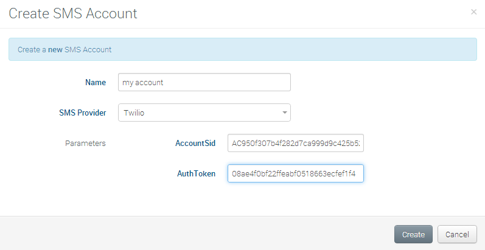Click the SMS Provider dropdown arrow

pyautogui.click(x=284, y=113)
